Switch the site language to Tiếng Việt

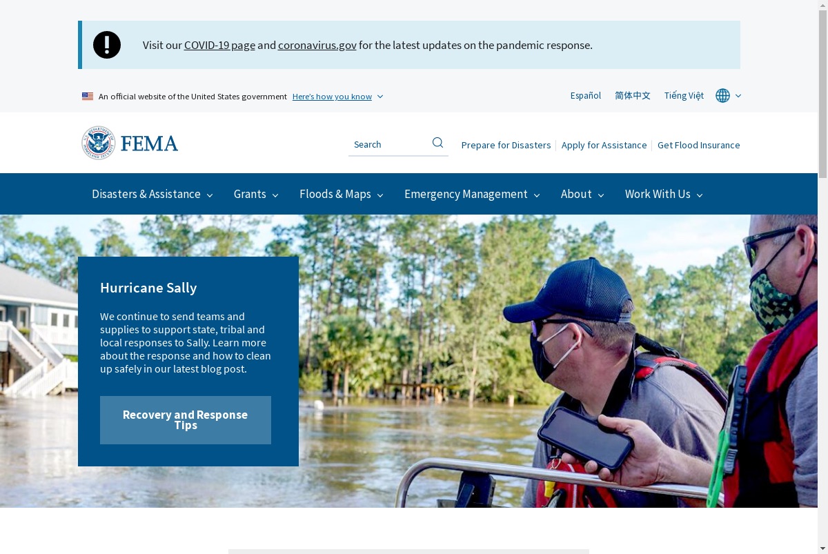684,96
